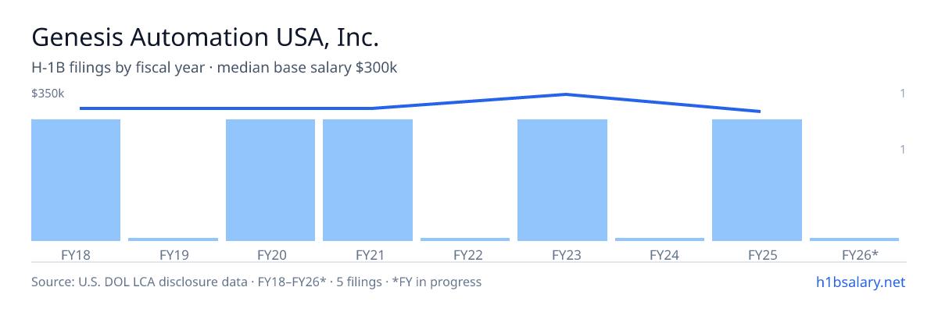Click the small FY26* bar

pos(854,239)
